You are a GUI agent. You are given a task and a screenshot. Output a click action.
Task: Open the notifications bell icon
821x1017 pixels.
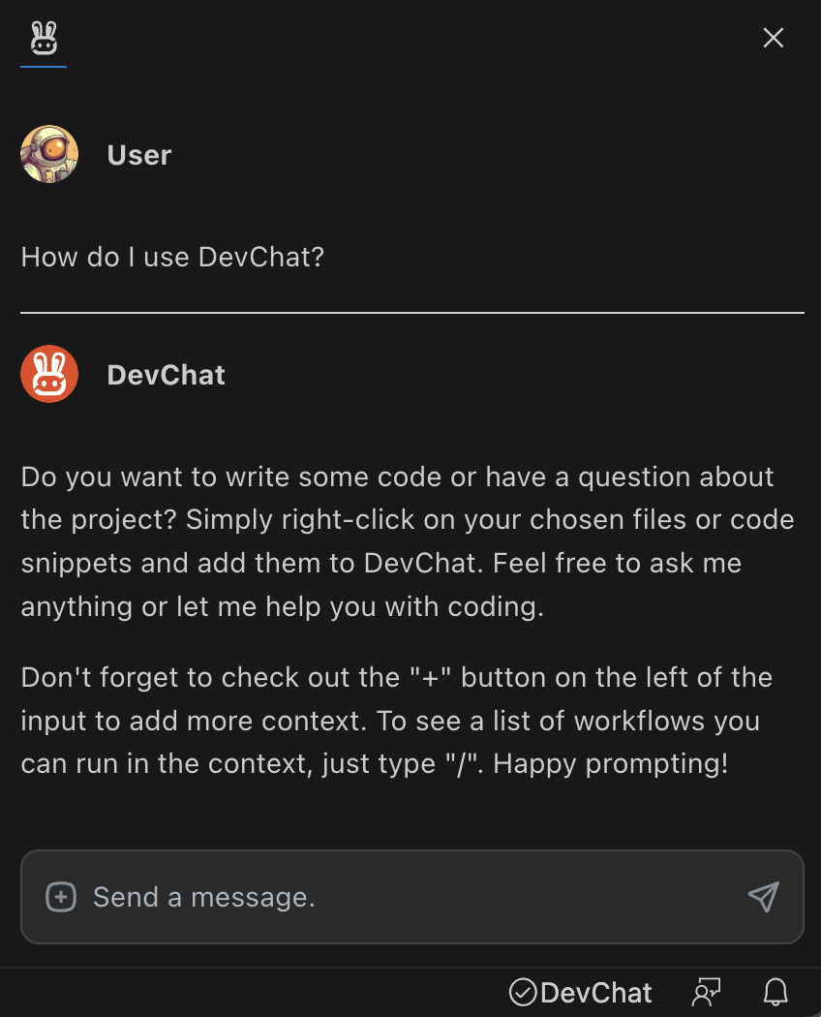coord(775,992)
